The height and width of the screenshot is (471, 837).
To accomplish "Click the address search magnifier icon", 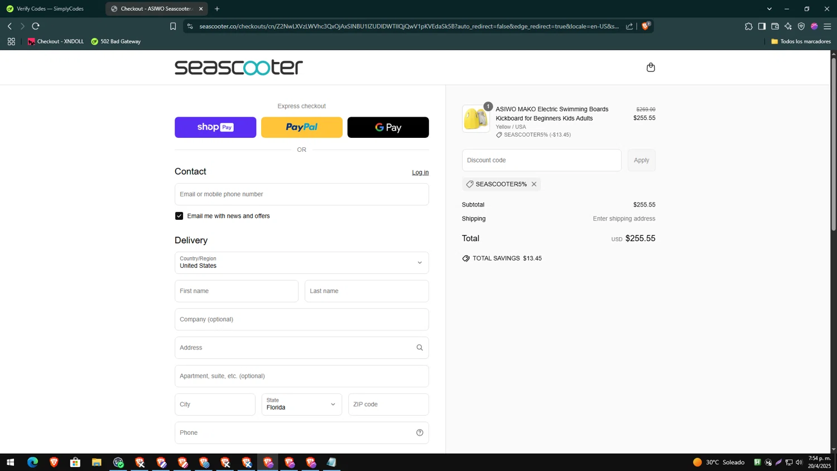I will pos(420,348).
